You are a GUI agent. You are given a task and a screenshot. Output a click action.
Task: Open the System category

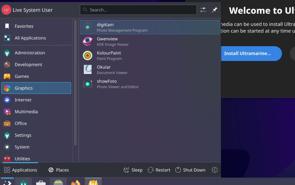36,147
